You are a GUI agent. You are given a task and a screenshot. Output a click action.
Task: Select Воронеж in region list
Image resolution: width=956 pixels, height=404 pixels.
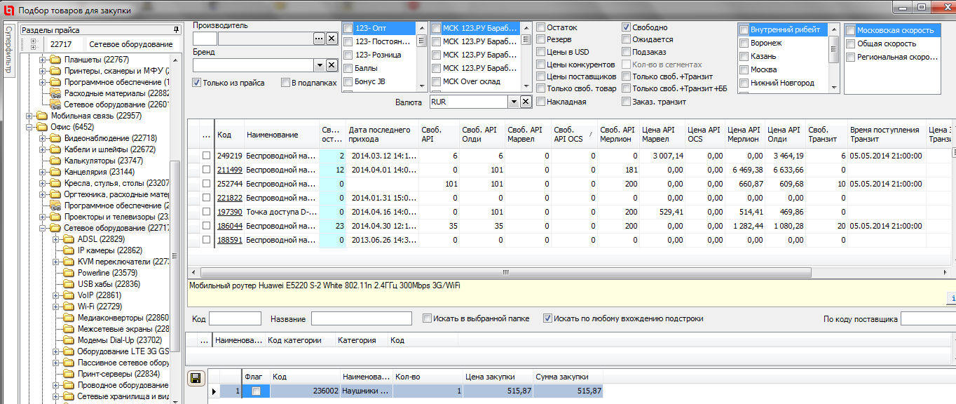[x=766, y=43]
